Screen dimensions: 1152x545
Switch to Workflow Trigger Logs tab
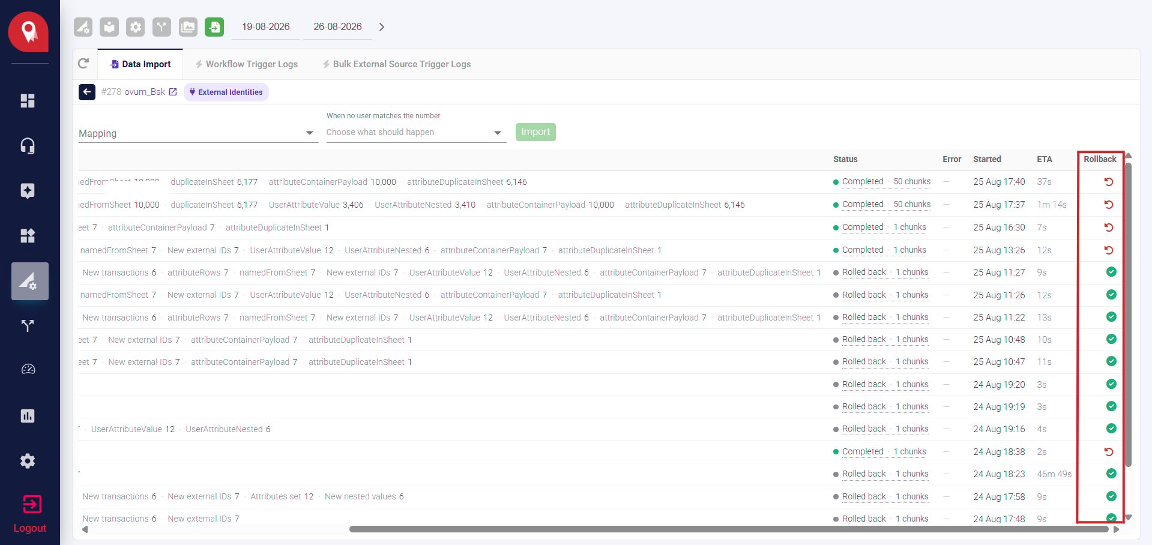click(x=246, y=64)
